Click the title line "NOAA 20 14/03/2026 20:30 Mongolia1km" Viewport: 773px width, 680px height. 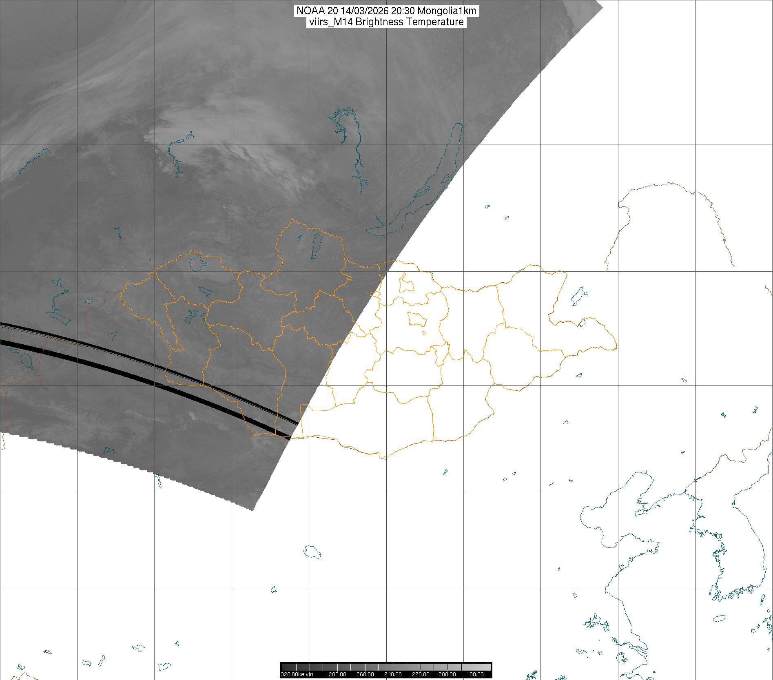tap(386, 11)
